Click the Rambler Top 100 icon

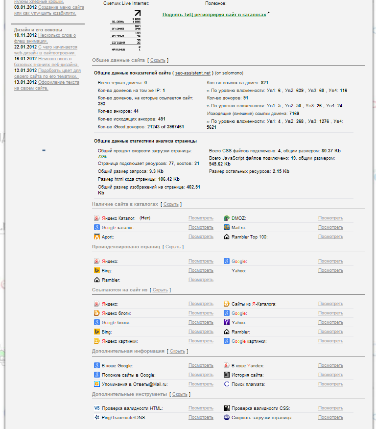[227, 237]
